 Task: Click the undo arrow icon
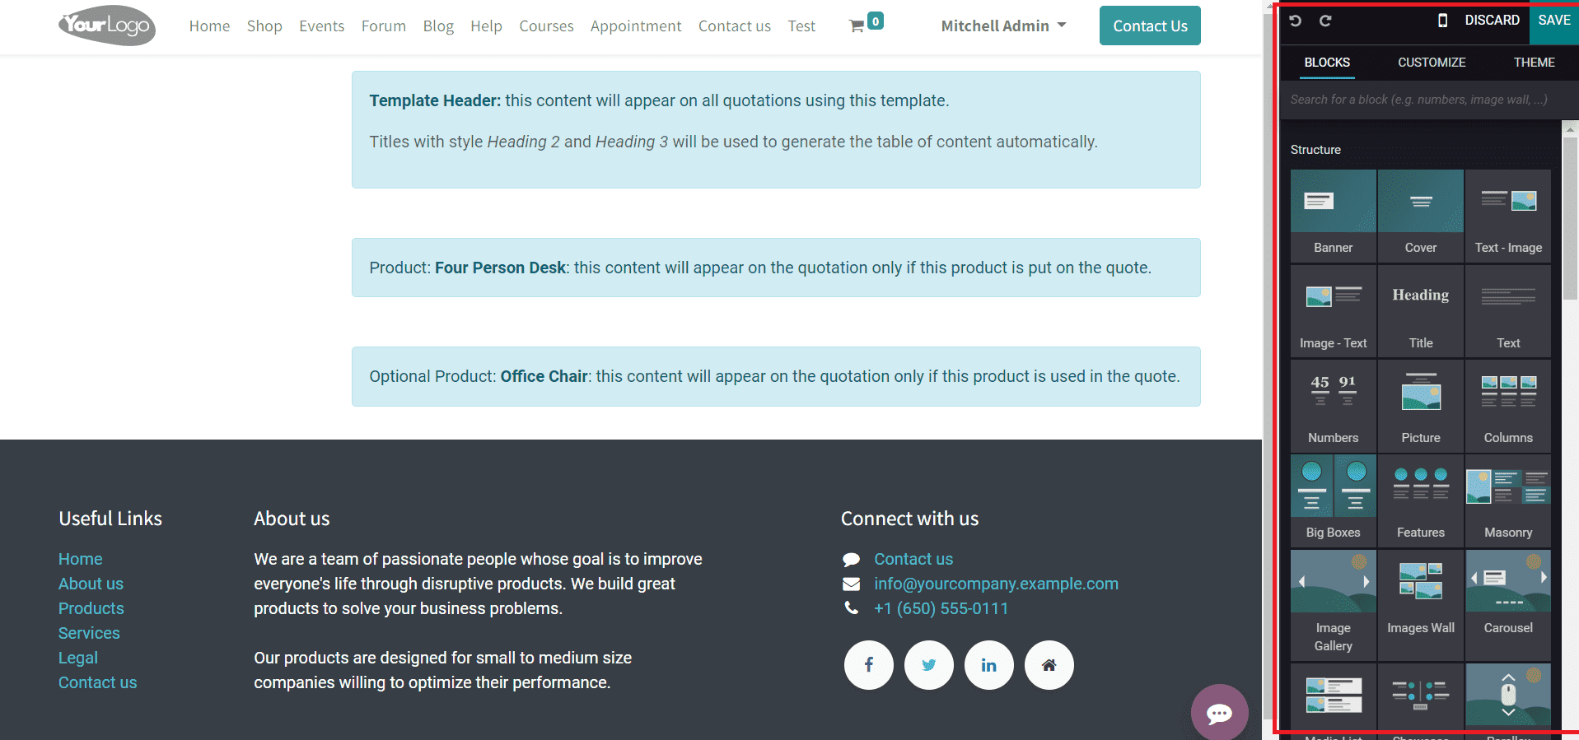coord(1296,21)
